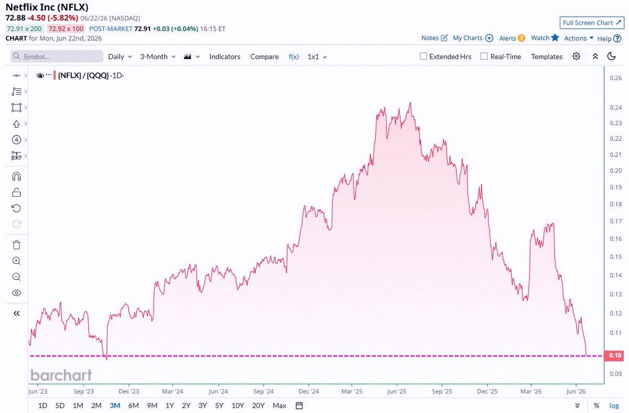Add chart via My Charts plus icon
The height and width of the screenshot is (413, 629).
point(489,38)
